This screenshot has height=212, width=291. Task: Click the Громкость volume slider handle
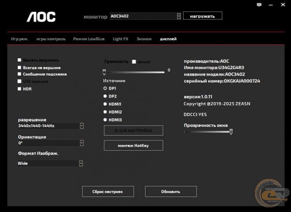pyautogui.click(x=104, y=72)
